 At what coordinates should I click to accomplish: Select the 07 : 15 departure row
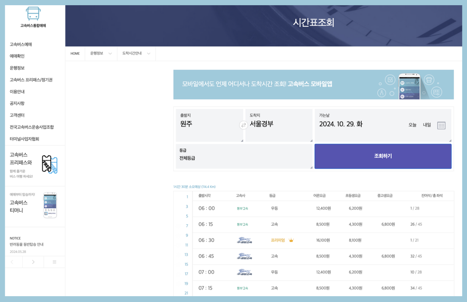[x=323, y=288]
